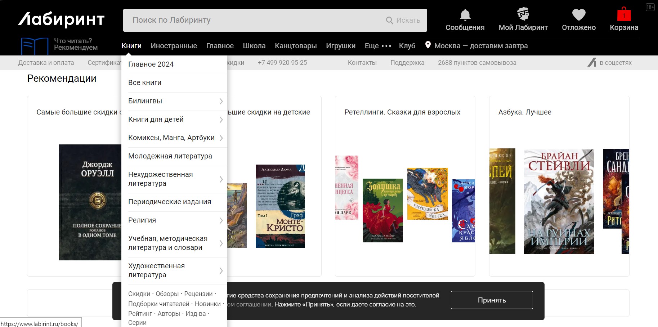Open the Джордж Оруэлл book cover
Viewport: 658px width, 327px height.
tap(90, 202)
